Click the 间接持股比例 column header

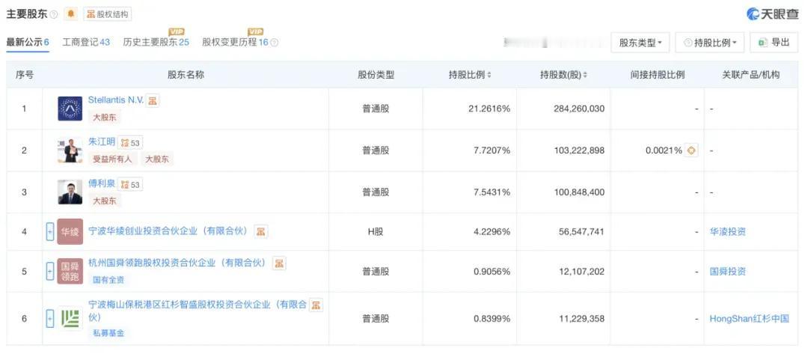point(657,75)
